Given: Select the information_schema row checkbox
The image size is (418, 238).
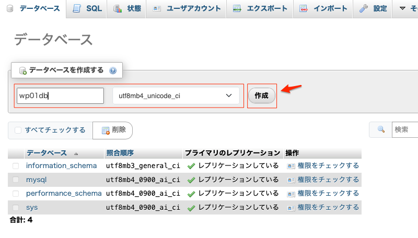Looking at the screenshot, I should click(16, 166).
